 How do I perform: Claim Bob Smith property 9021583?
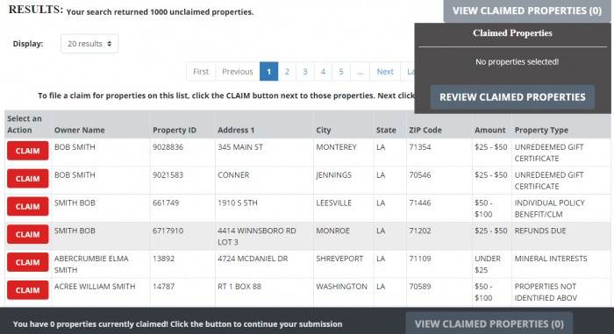tap(27, 179)
